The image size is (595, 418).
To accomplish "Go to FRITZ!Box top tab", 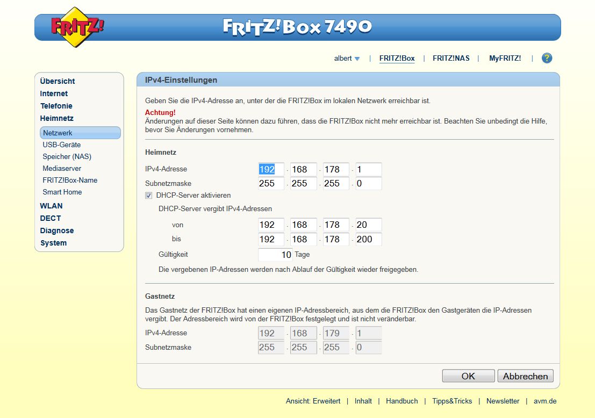I will [397, 59].
